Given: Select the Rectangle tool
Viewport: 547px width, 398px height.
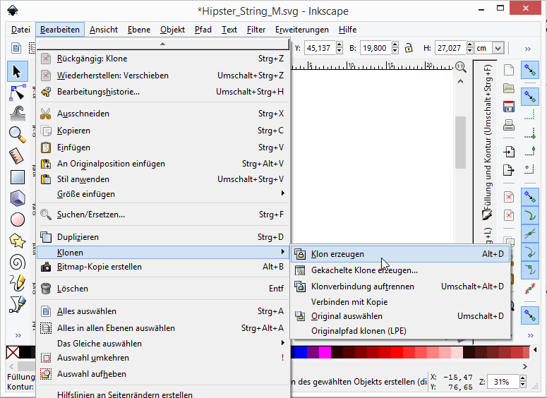Looking at the screenshot, I should [17, 177].
